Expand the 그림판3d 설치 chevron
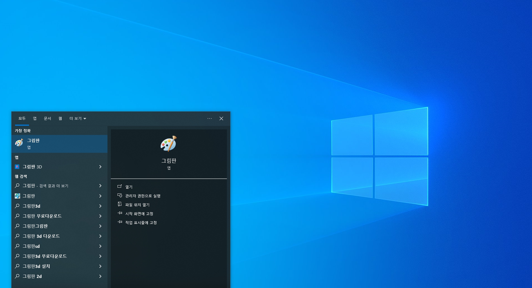 coord(100,266)
